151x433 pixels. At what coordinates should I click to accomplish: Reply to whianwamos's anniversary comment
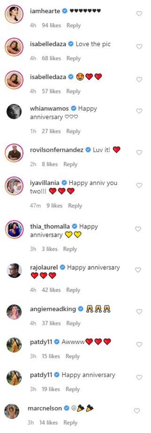point(73,131)
